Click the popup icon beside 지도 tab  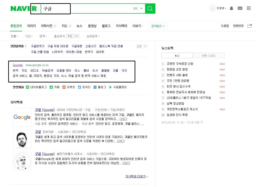70,26
